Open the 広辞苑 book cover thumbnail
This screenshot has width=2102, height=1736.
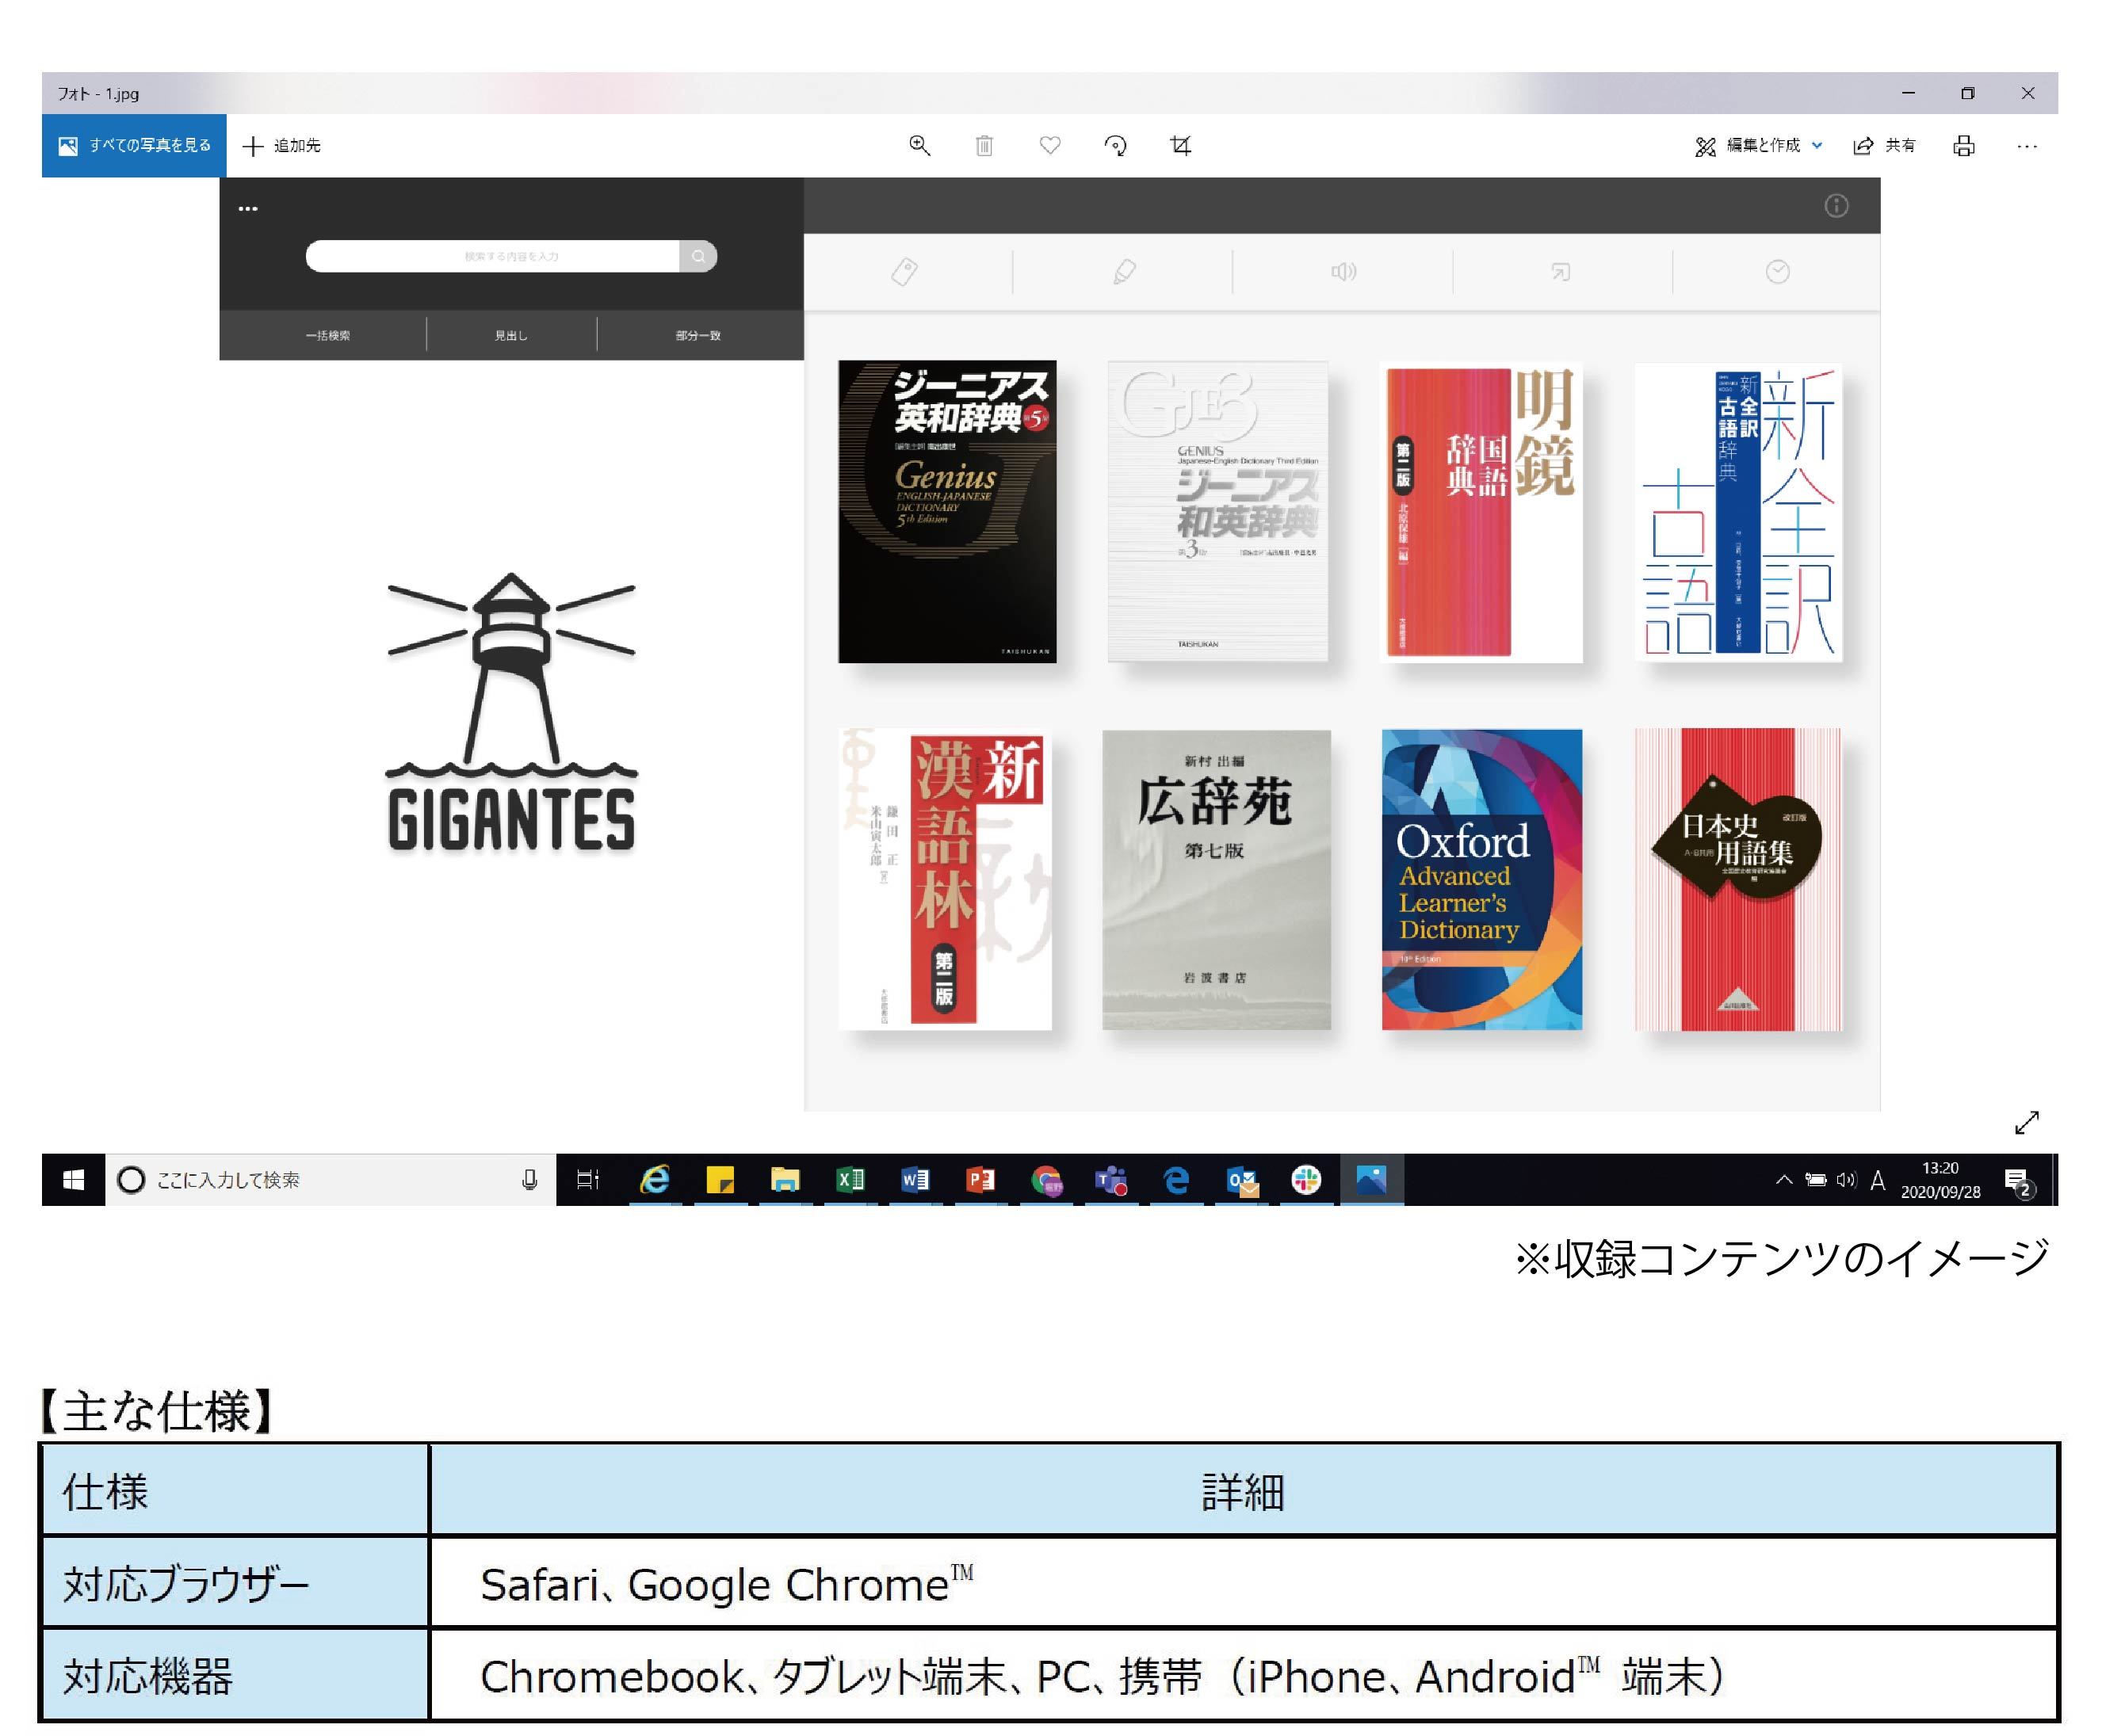pyautogui.click(x=1216, y=879)
